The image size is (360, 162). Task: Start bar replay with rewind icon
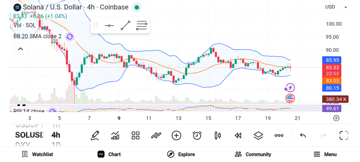tap(238, 136)
